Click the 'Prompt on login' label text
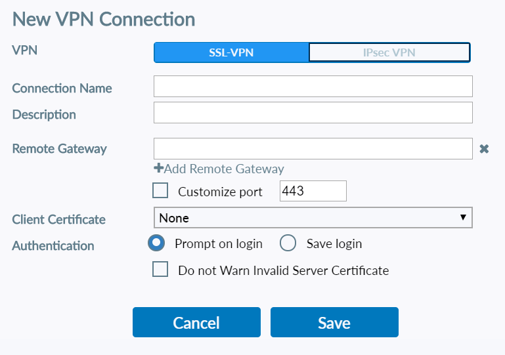This screenshot has height=355, width=505. coord(219,243)
